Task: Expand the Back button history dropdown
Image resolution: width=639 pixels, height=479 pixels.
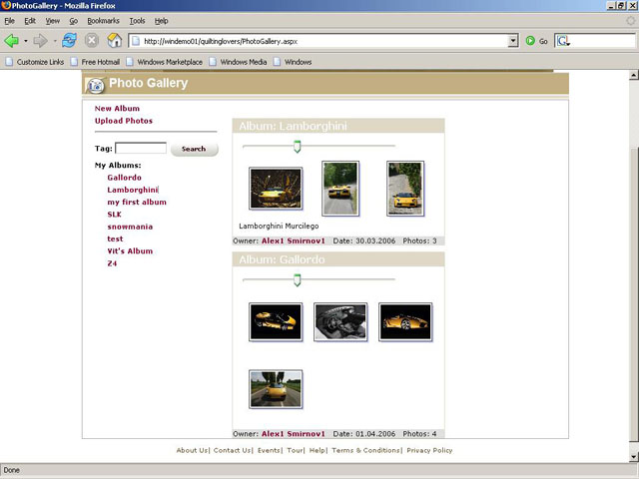Action: click(x=26, y=41)
